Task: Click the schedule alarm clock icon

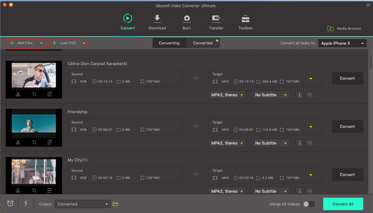Action: [x=10, y=204]
